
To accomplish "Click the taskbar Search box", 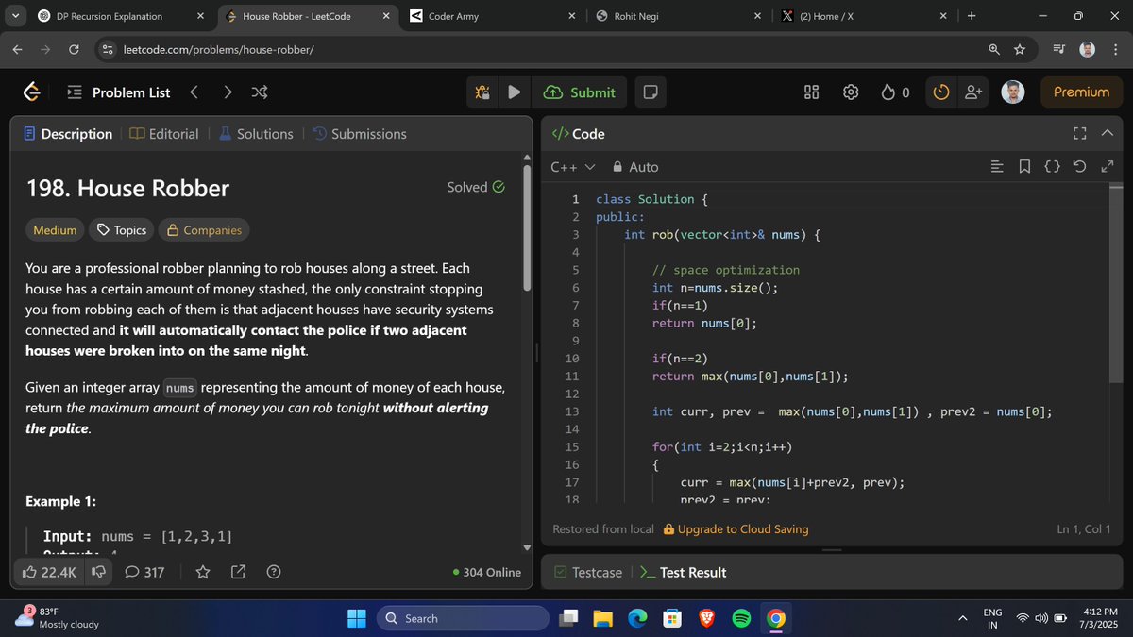I will point(463,618).
